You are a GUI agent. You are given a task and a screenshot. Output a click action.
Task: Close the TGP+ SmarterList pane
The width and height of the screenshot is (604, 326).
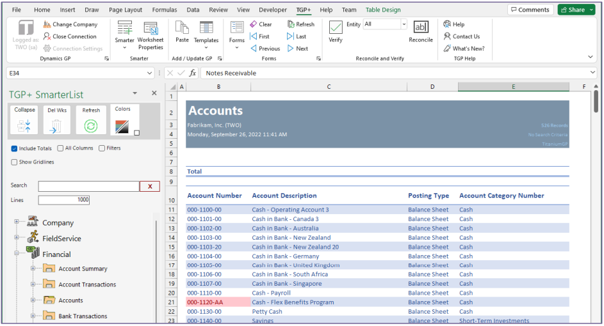point(154,93)
